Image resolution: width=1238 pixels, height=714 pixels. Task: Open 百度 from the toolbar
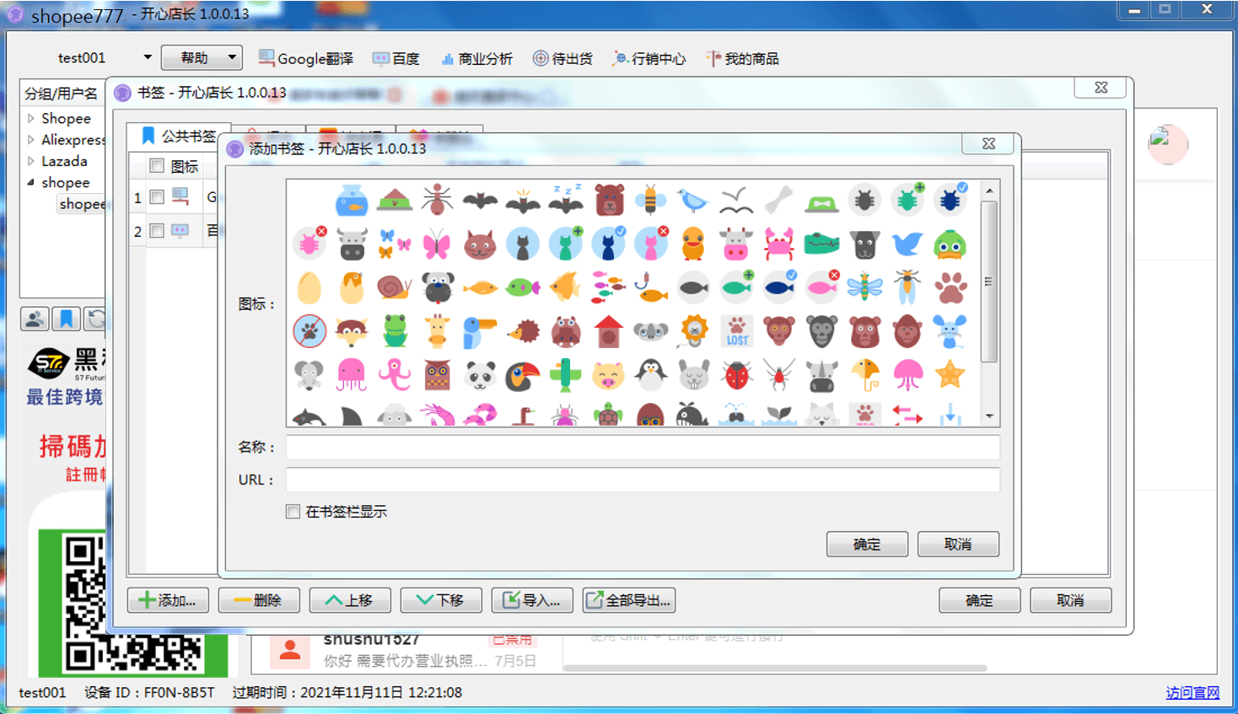(396, 58)
